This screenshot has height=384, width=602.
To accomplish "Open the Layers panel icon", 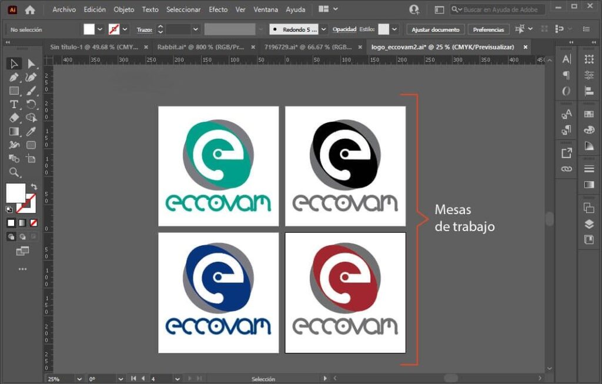I will coord(588,225).
